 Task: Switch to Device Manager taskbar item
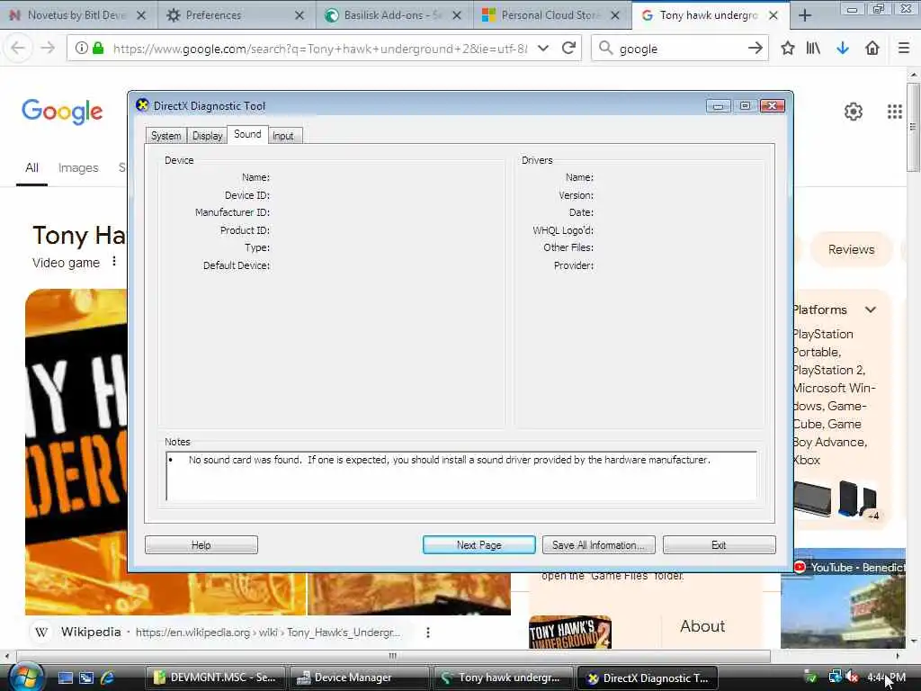point(360,678)
